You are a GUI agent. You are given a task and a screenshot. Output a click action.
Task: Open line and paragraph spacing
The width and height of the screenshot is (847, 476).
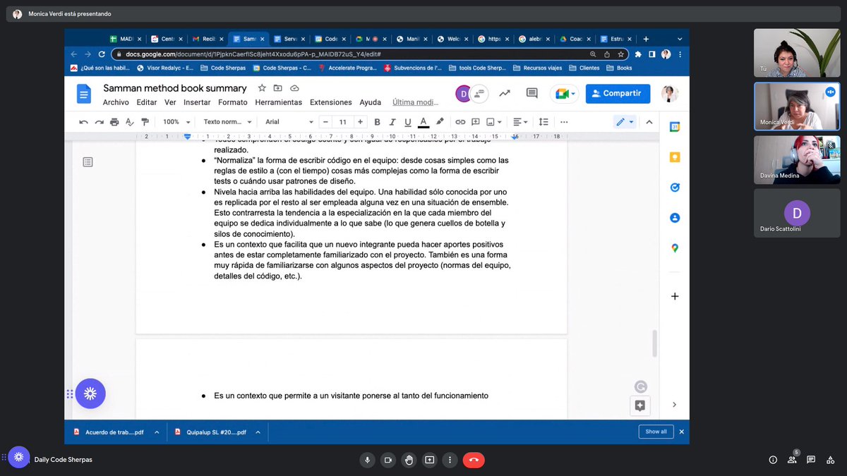(x=543, y=122)
